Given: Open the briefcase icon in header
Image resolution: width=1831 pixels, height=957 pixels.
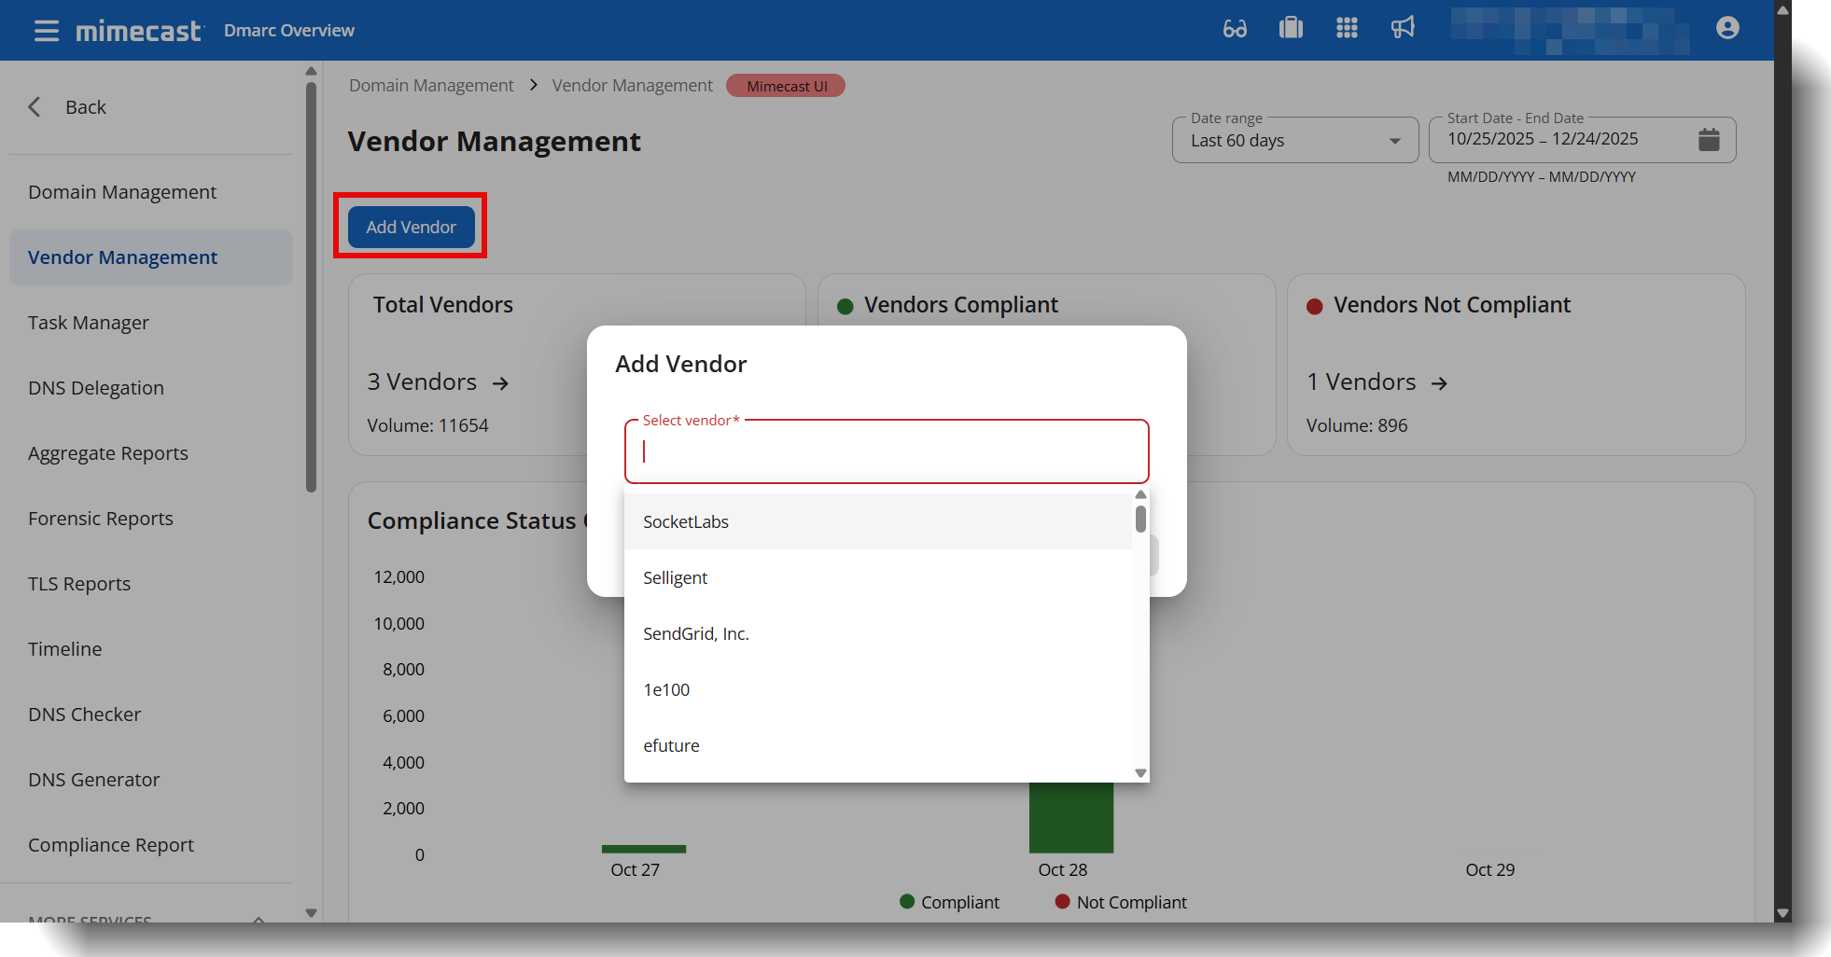Looking at the screenshot, I should (x=1291, y=29).
